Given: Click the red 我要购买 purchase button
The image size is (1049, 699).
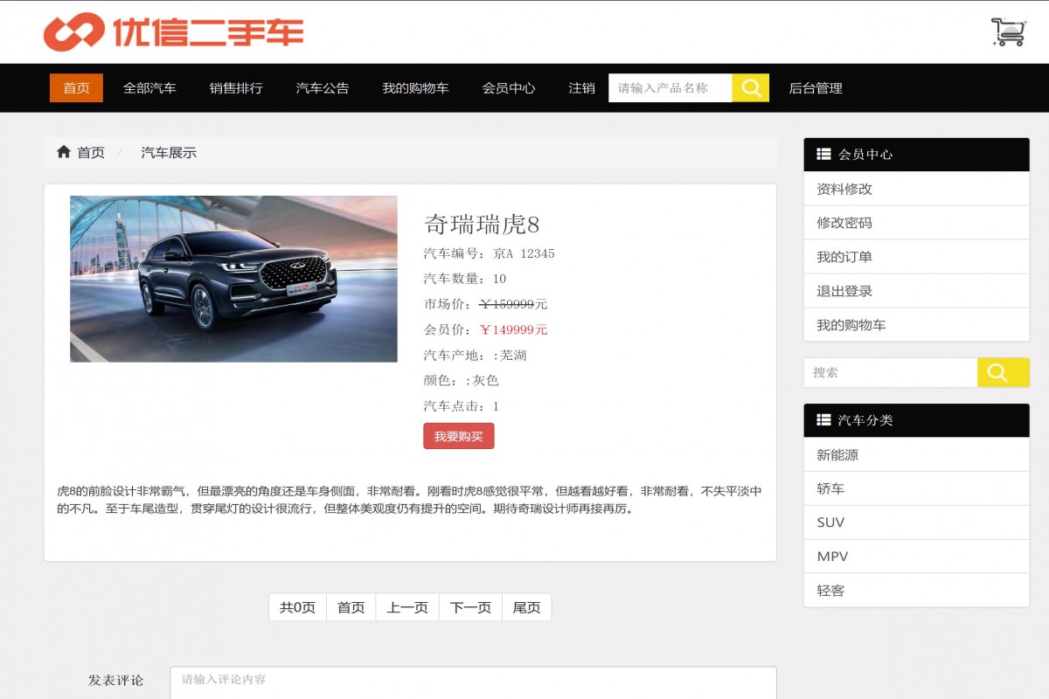Looking at the screenshot, I should (x=458, y=436).
